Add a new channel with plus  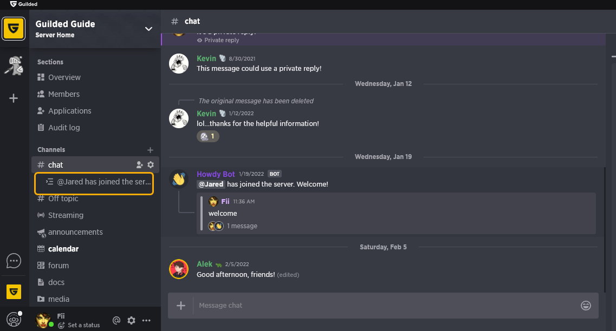pyautogui.click(x=150, y=150)
